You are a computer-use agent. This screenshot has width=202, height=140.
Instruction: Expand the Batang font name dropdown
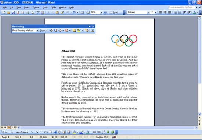click(148, 13)
